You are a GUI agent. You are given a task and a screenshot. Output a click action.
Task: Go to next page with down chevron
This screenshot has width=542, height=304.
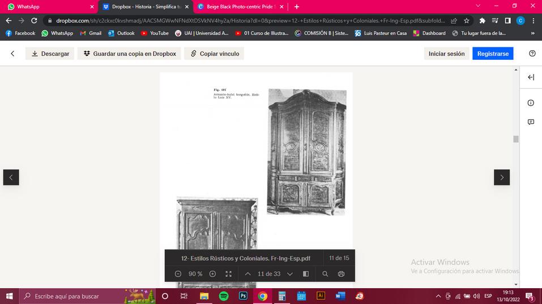290,273
